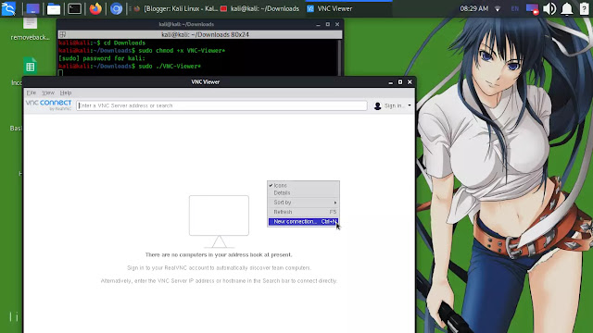The height and width of the screenshot is (333, 593).
Task: Launch the Chromium browser from the taskbar
Action: 116,8
